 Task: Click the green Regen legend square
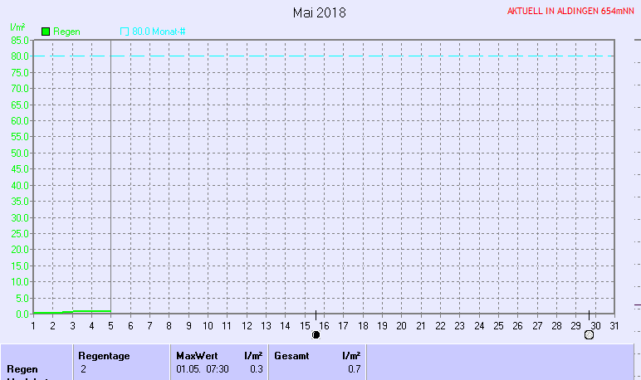pyautogui.click(x=46, y=32)
